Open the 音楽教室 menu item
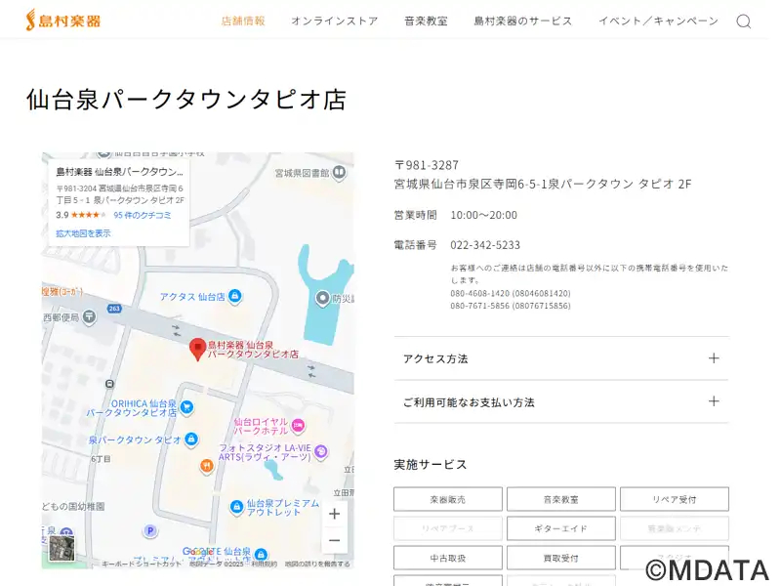This screenshot has width=781, height=586. pyautogui.click(x=426, y=21)
